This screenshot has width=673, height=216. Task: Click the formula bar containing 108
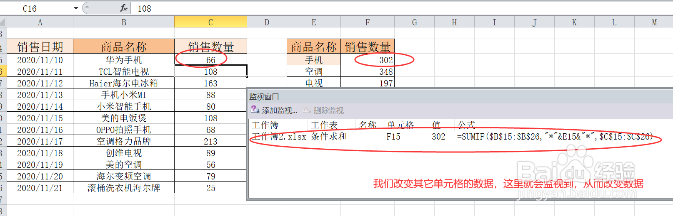coord(402,8)
